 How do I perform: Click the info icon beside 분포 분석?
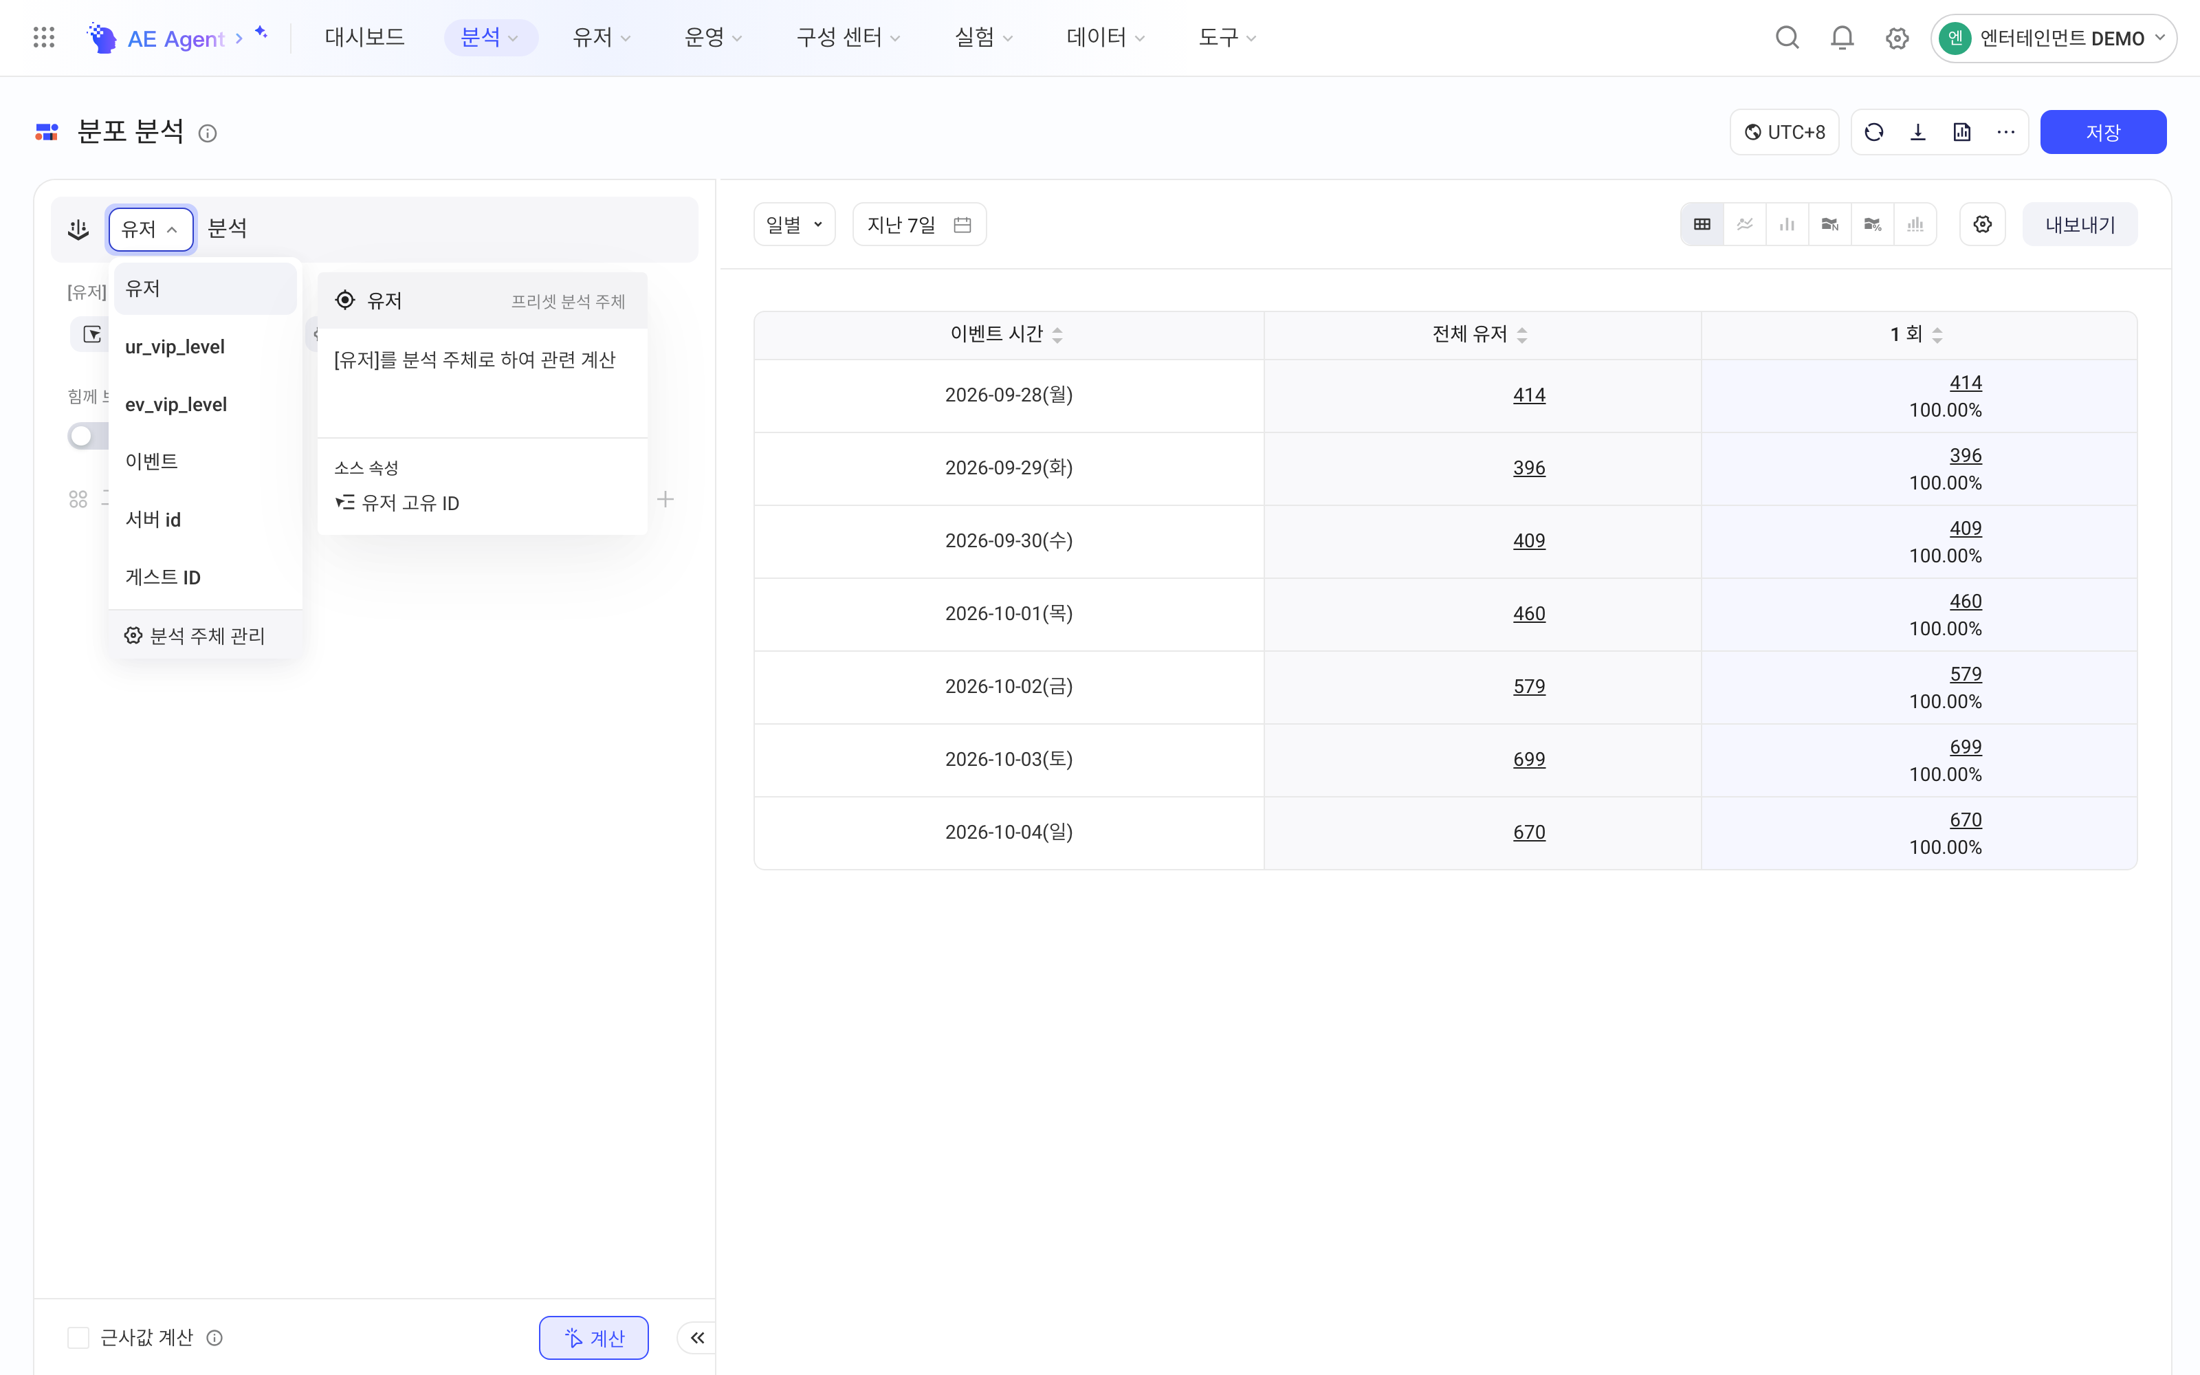tap(207, 133)
